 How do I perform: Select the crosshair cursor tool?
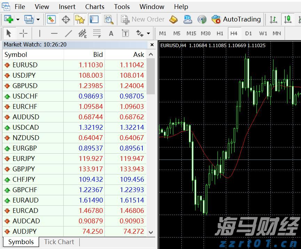click(23, 33)
